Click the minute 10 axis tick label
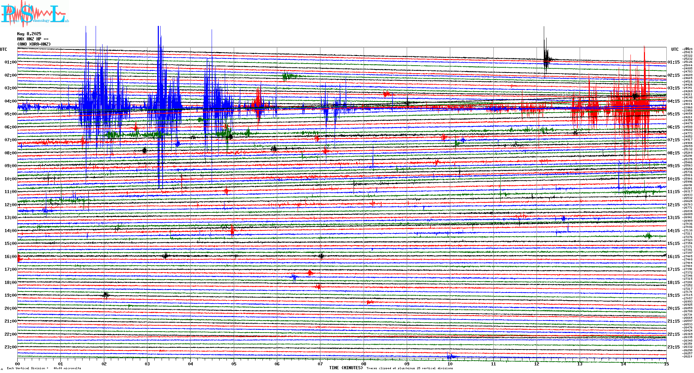 [x=450, y=364]
